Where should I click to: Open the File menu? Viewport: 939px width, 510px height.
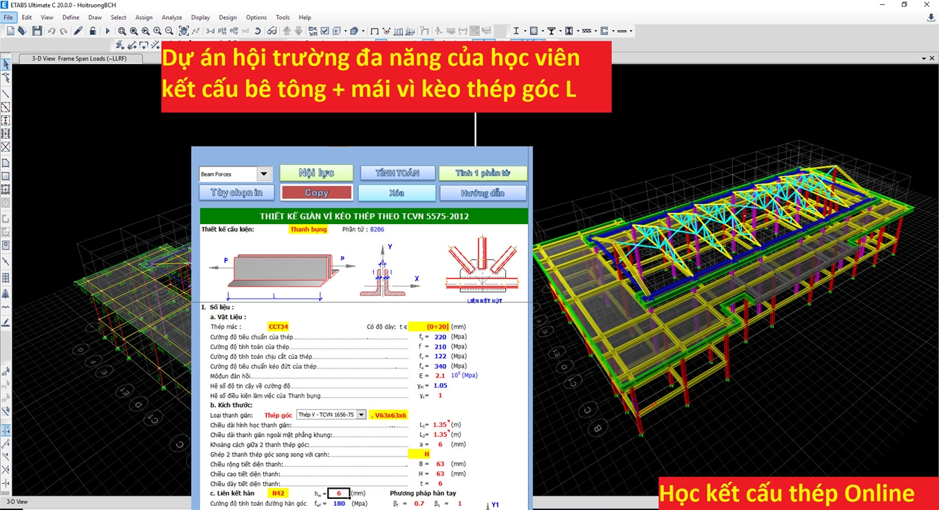[8, 17]
